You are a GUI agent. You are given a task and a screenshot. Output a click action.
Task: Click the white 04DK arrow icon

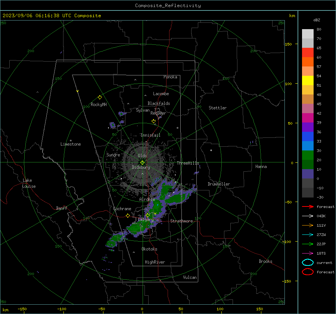coord(308,216)
